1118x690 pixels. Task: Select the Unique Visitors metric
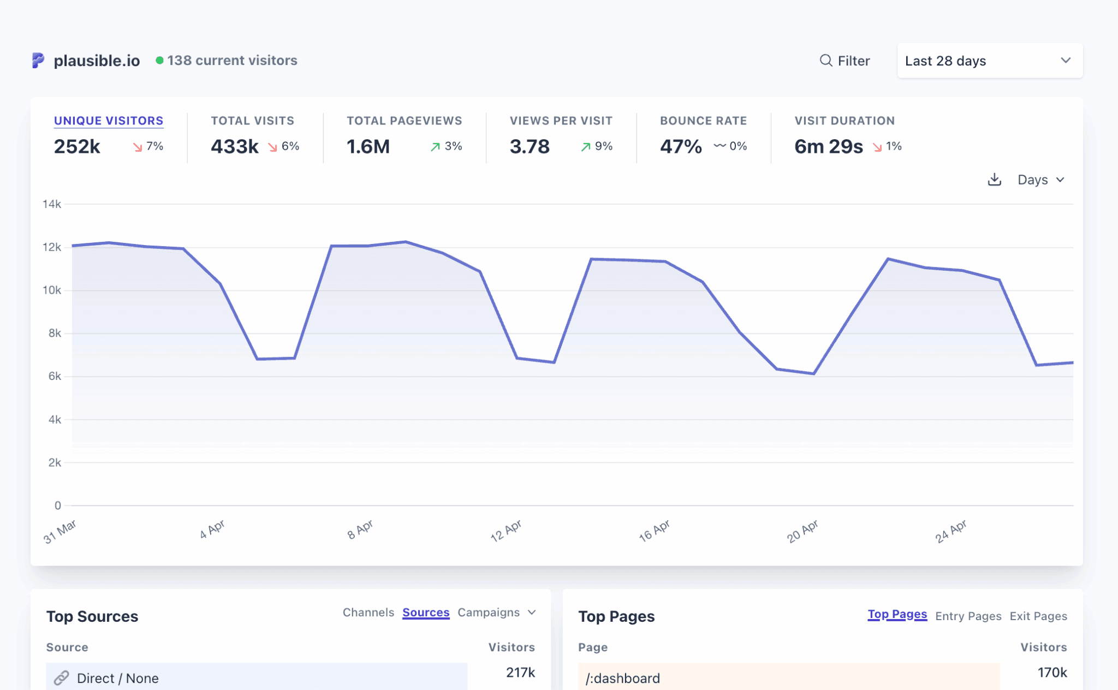coord(109,121)
